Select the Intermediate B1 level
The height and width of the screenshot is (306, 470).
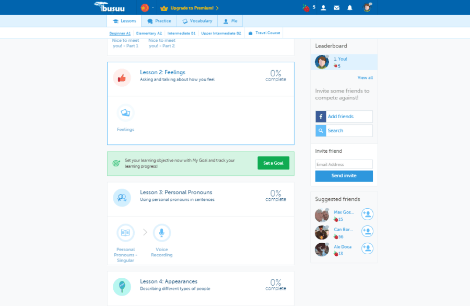click(181, 33)
